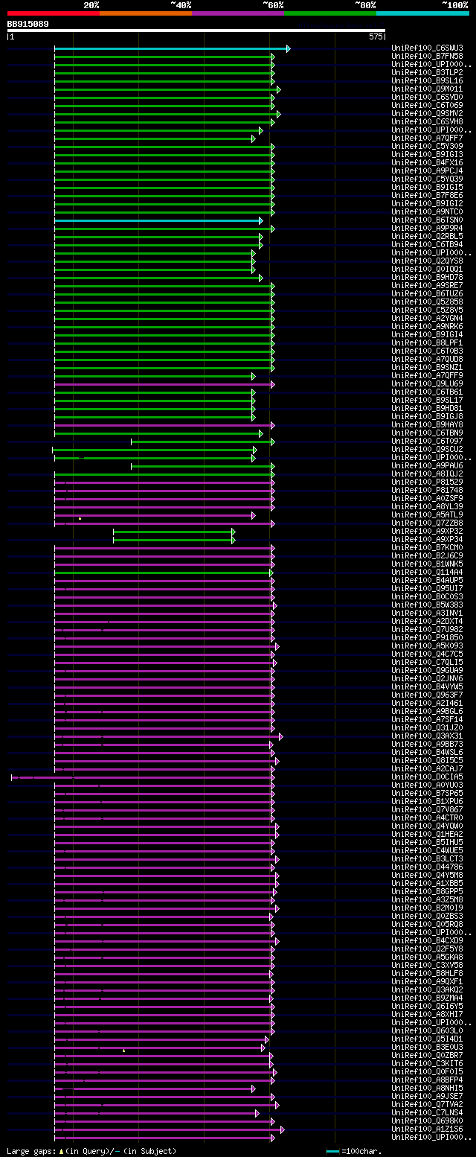Click the UniRef100_B9HD78 label

coord(427,277)
